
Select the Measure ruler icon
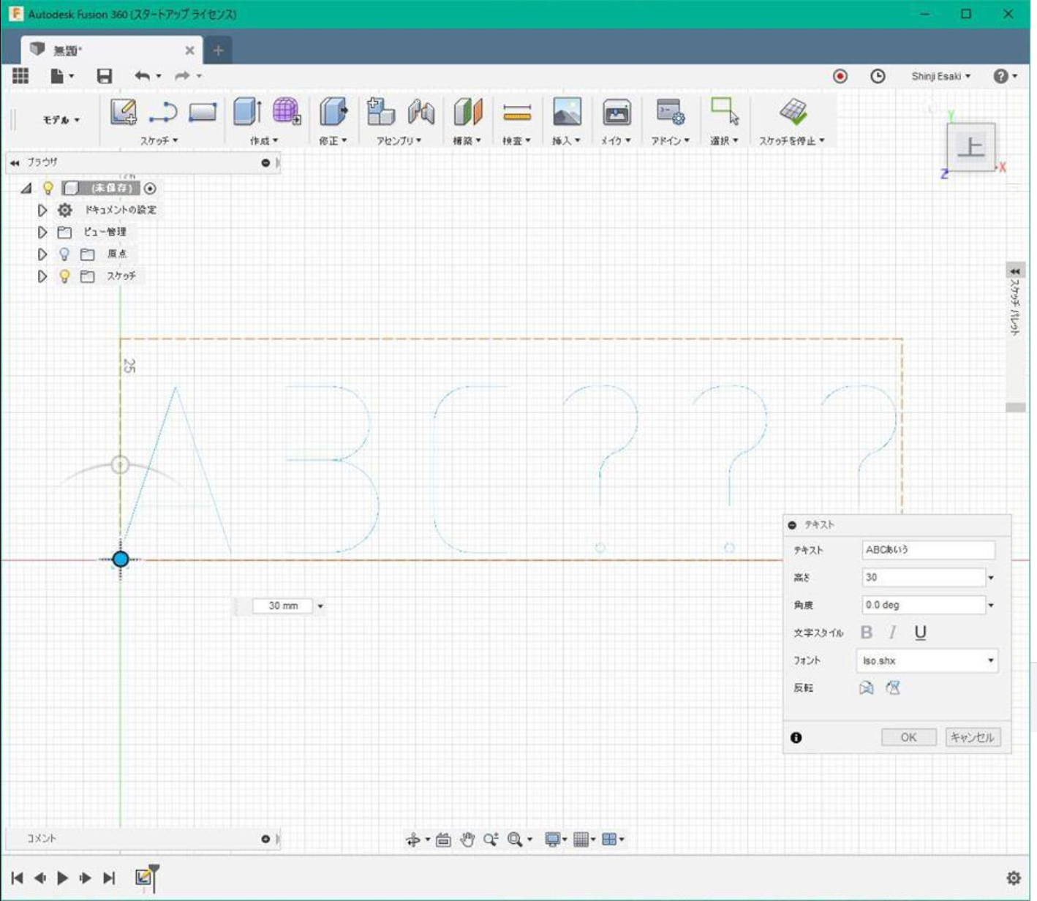[x=517, y=113]
